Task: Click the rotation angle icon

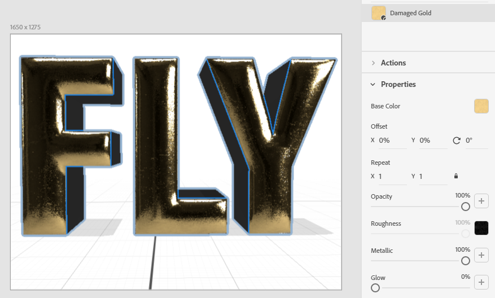Action: [x=457, y=140]
